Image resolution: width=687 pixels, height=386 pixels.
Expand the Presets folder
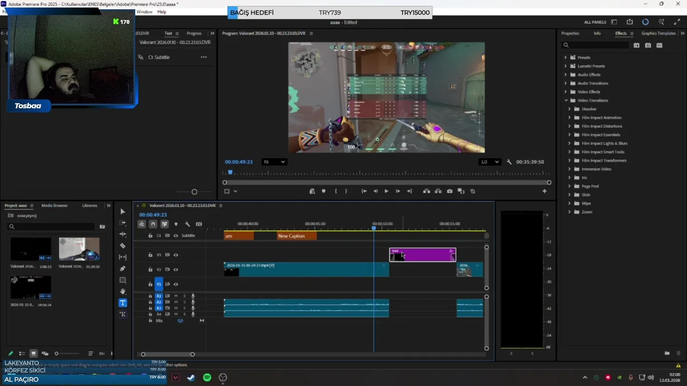pos(565,57)
